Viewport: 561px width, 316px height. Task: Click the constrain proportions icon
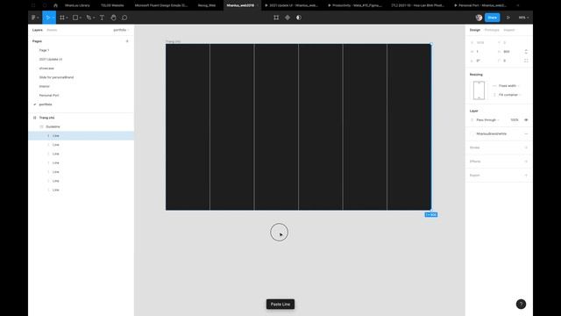point(526,52)
